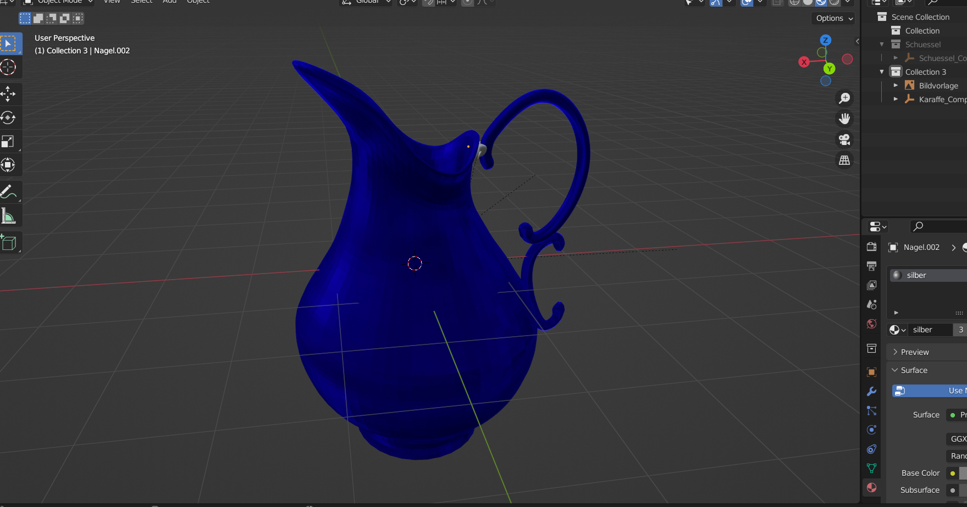The height and width of the screenshot is (507, 967).
Task: Set selection mode to Intersect
Action: click(78, 19)
